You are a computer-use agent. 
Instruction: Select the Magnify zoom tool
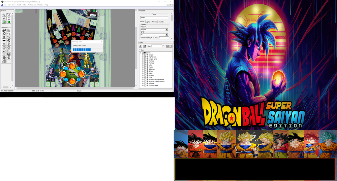[4, 15]
